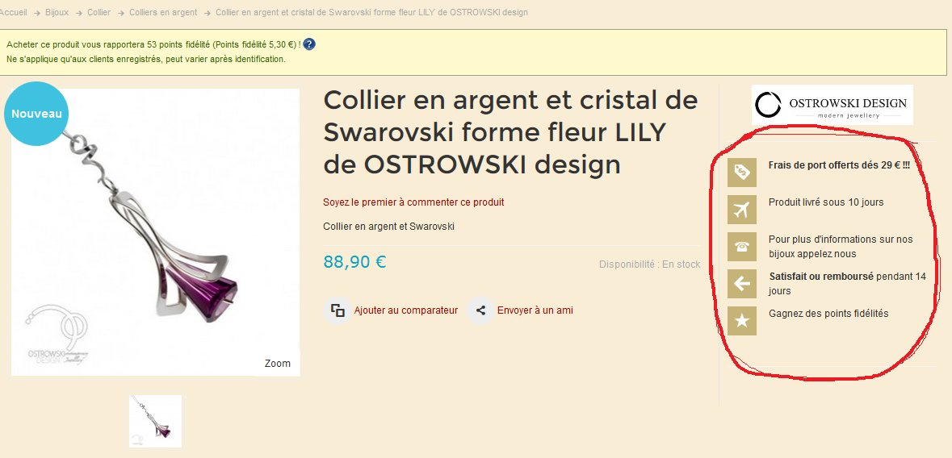The image size is (952, 458).
Task: Click the 88,90 € price
Action: coord(354,261)
